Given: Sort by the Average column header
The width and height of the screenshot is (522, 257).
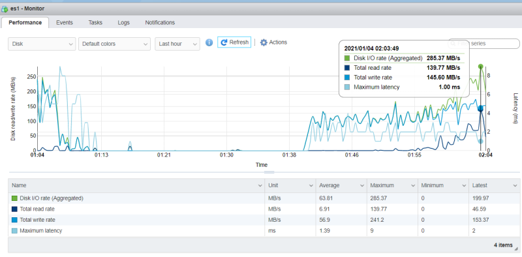Looking at the screenshot, I should 341,185.
